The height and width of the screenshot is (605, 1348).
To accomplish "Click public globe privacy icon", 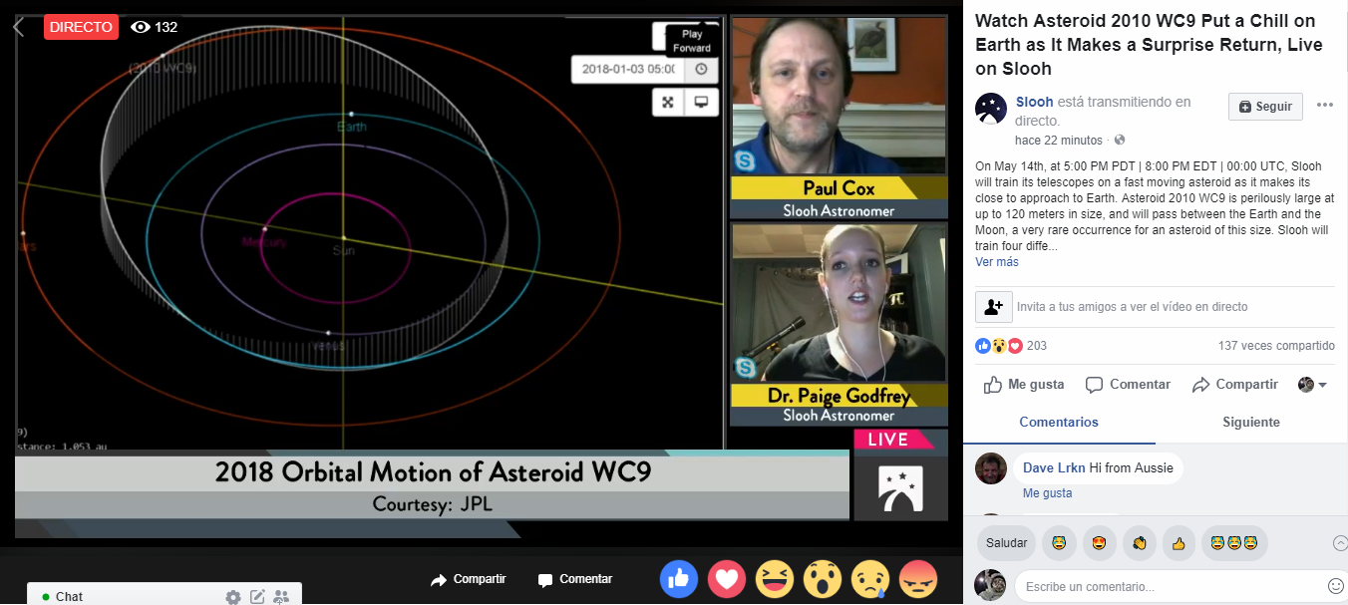I will click(x=1120, y=140).
